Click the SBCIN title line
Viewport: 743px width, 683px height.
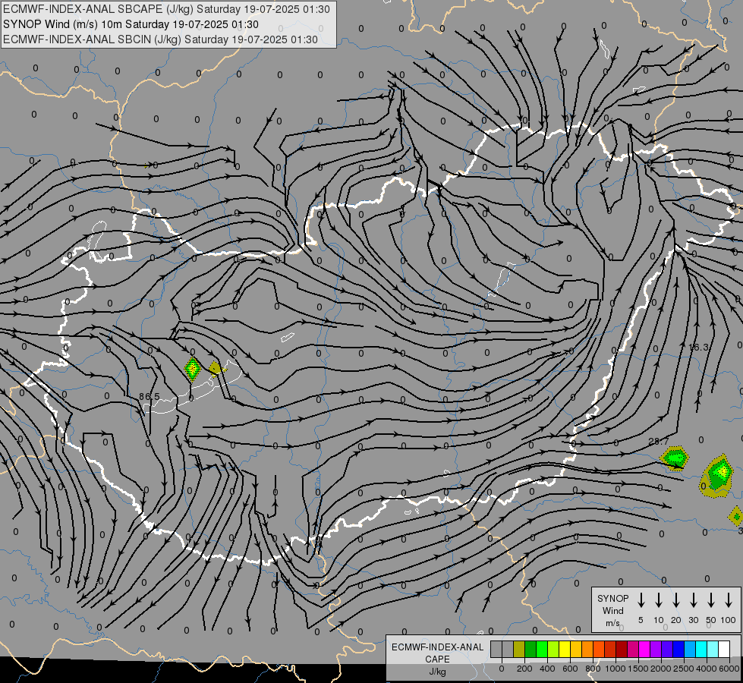coord(160,39)
